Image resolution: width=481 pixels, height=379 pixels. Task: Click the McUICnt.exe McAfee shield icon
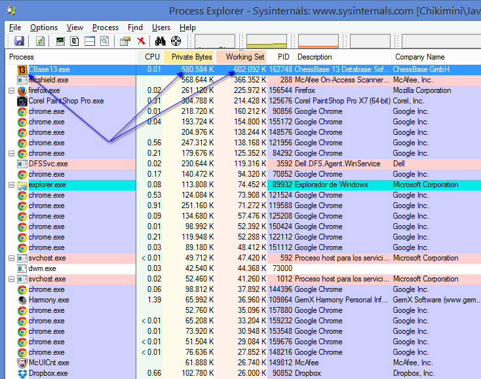click(x=22, y=363)
